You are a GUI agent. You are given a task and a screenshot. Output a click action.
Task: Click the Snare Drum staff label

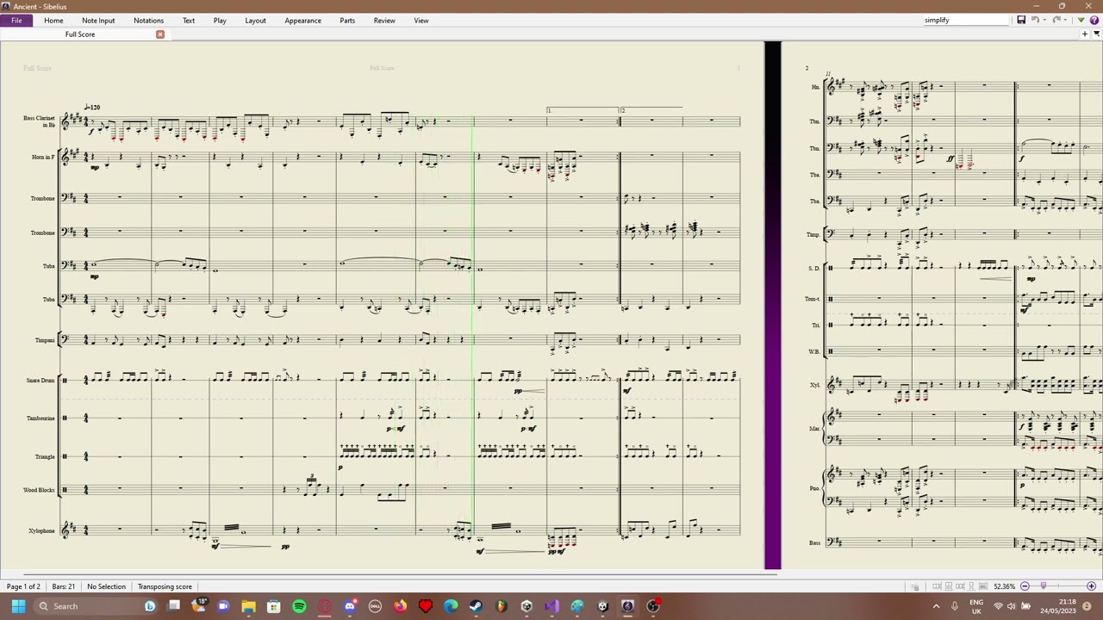coord(41,380)
